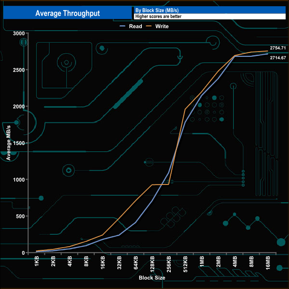Image resolution: width=289 pixels, height=289 pixels.
Task: Click the 8MB axis label
Action: tap(251, 261)
